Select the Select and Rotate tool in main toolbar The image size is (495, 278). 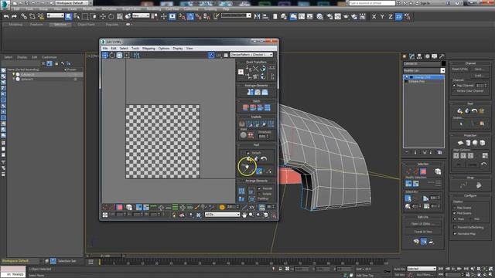point(111,16)
